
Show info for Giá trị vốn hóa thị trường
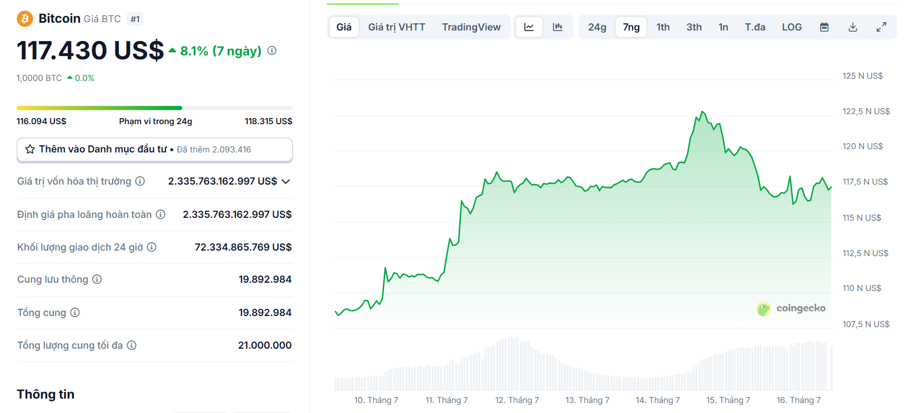pyautogui.click(x=140, y=181)
